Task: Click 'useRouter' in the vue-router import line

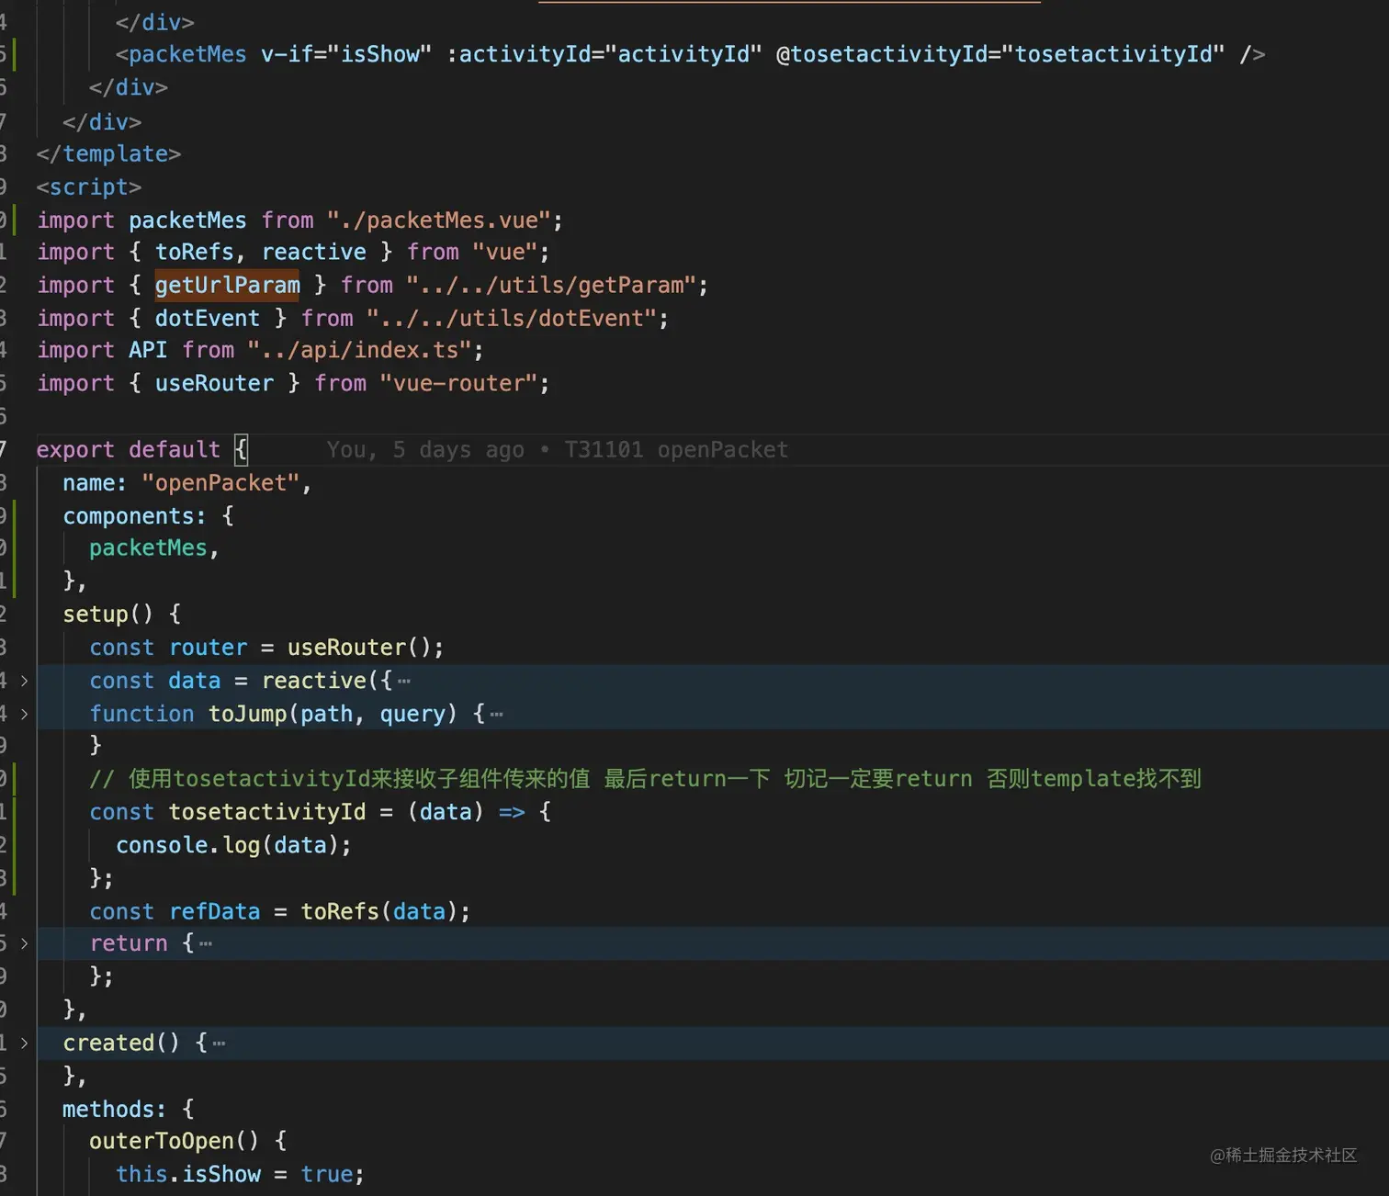Action: pos(214,383)
